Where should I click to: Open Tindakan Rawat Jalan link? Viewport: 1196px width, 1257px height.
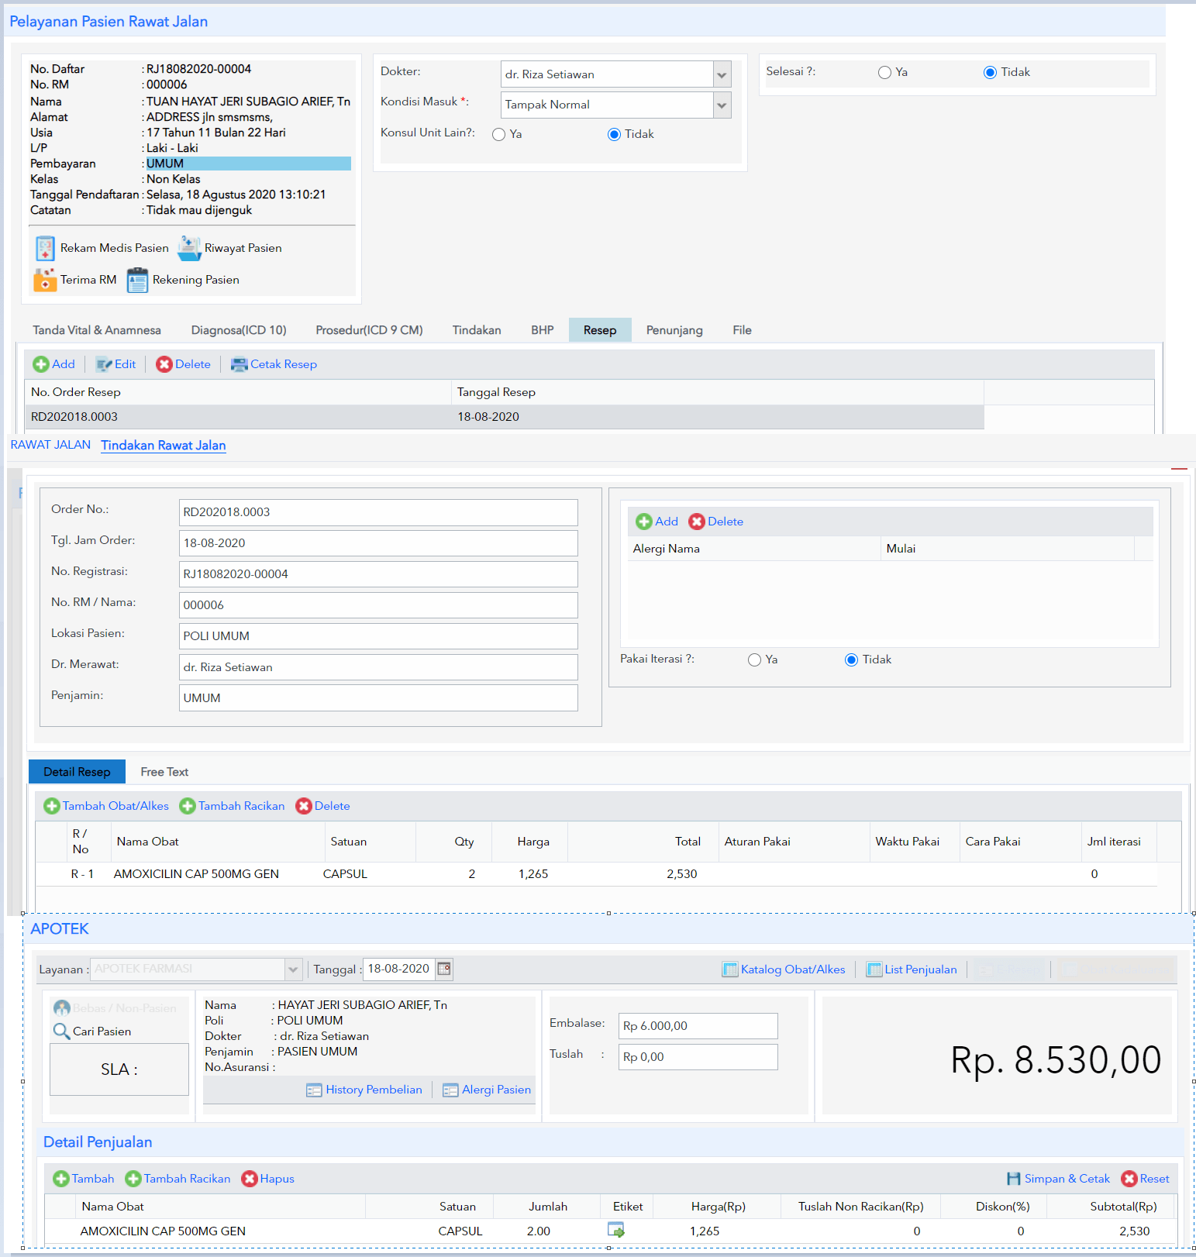(164, 446)
